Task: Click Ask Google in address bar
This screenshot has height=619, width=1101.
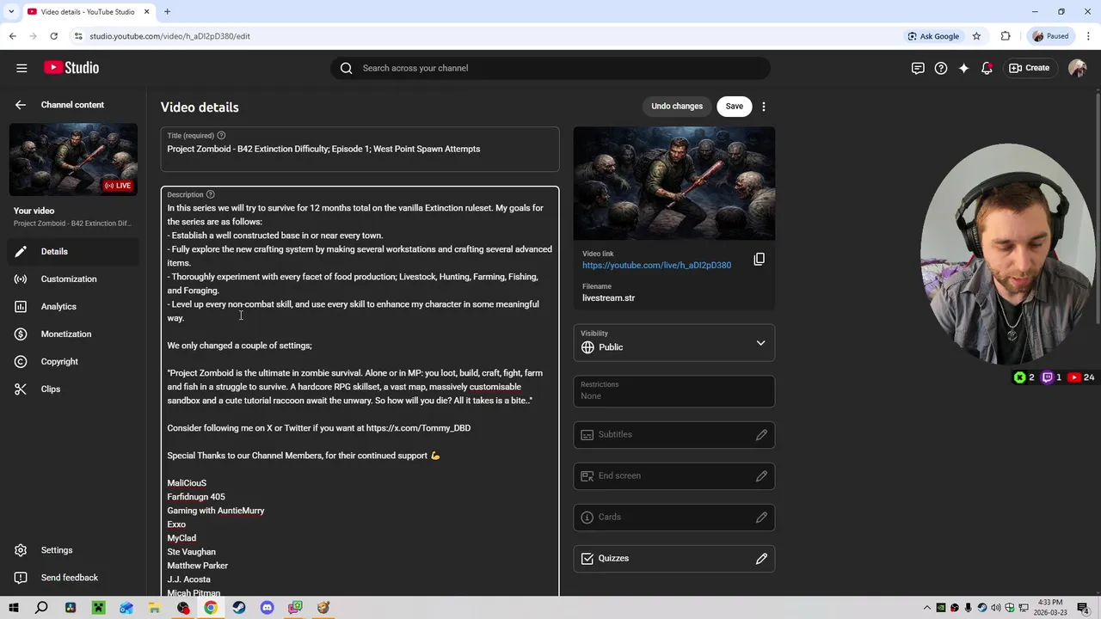Action: pos(932,36)
